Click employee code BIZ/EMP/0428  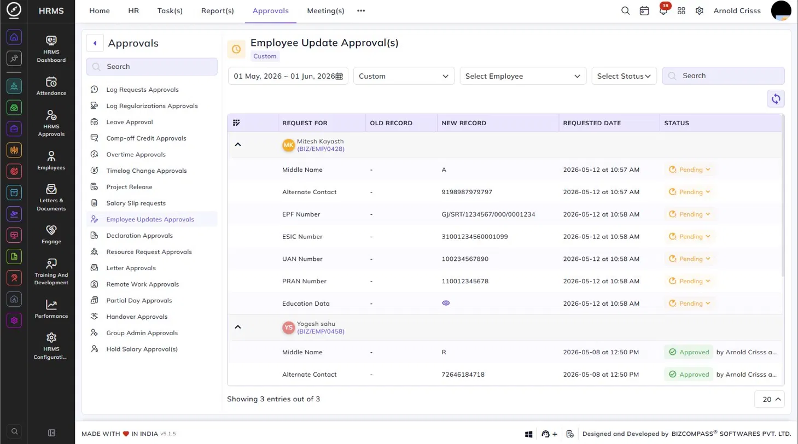[x=321, y=149]
